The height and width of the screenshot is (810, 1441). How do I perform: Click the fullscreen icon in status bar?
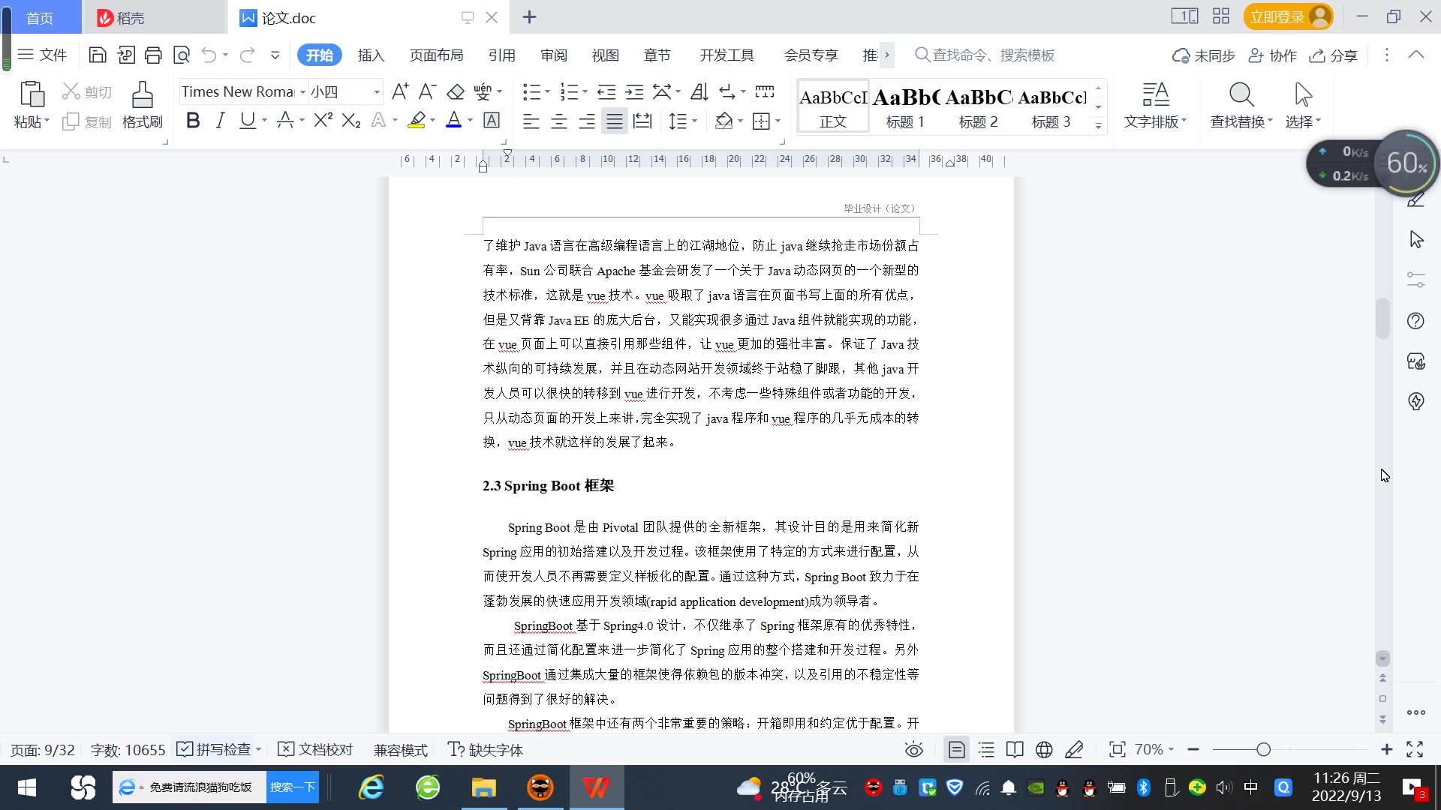pyautogui.click(x=1415, y=750)
